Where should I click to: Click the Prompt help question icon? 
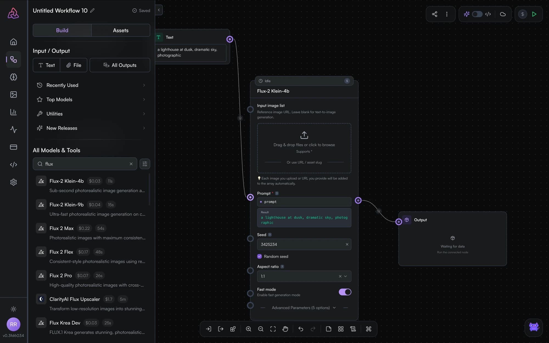click(x=277, y=193)
